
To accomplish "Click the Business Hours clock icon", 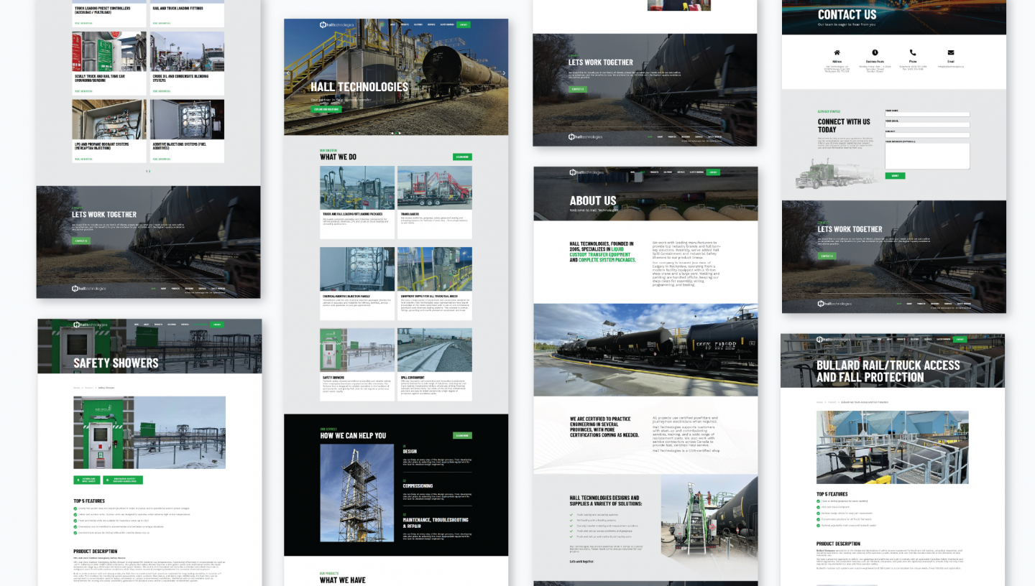I will click(875, 52).
